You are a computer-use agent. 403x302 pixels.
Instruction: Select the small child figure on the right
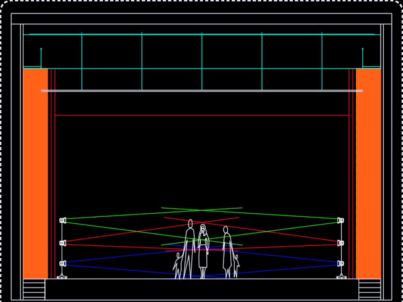pos(236,265)
